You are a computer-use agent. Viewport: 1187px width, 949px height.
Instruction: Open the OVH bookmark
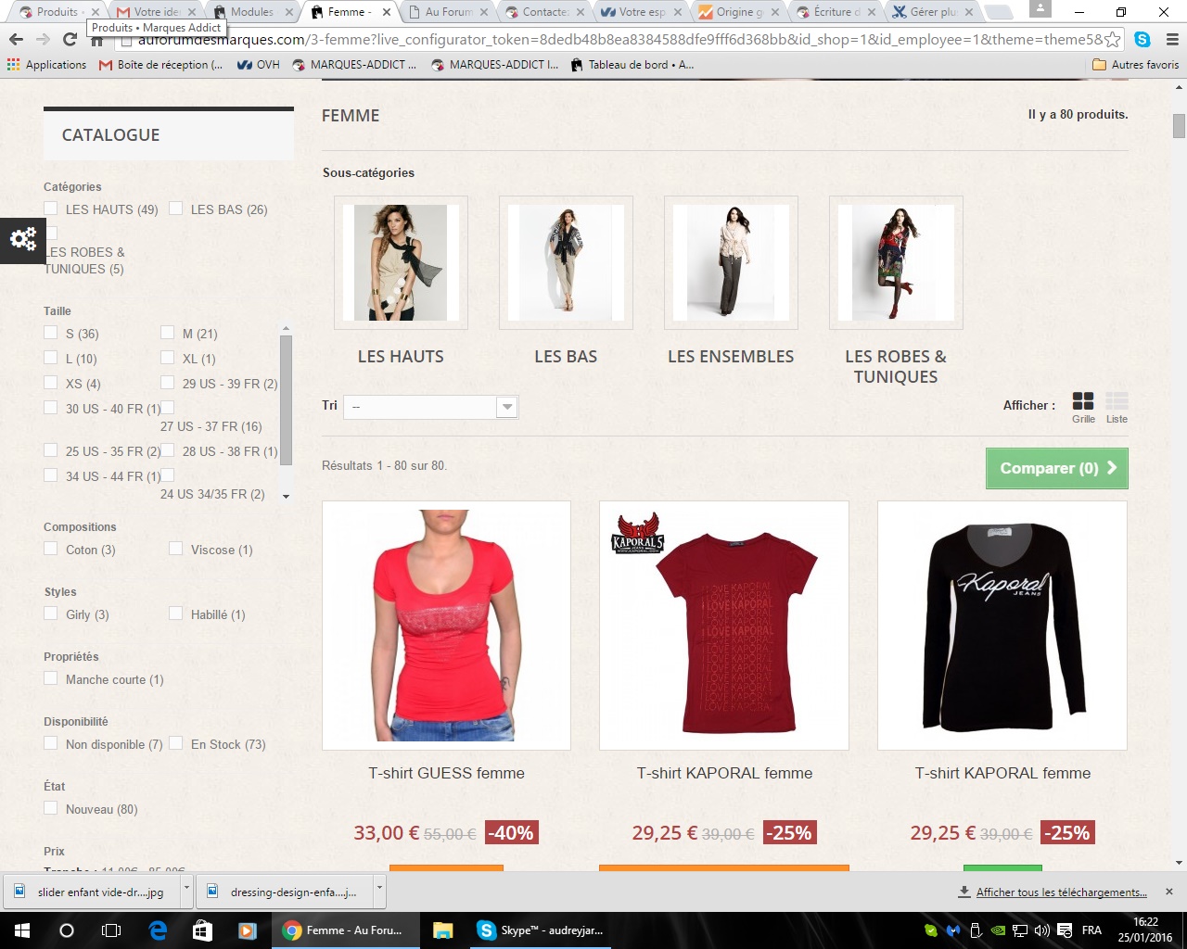click(x=259, y=65)
